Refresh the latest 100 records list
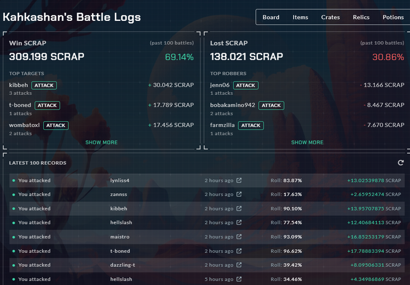Image resolution: width=410 pixels, height=285 pixels. pos(400,163)
